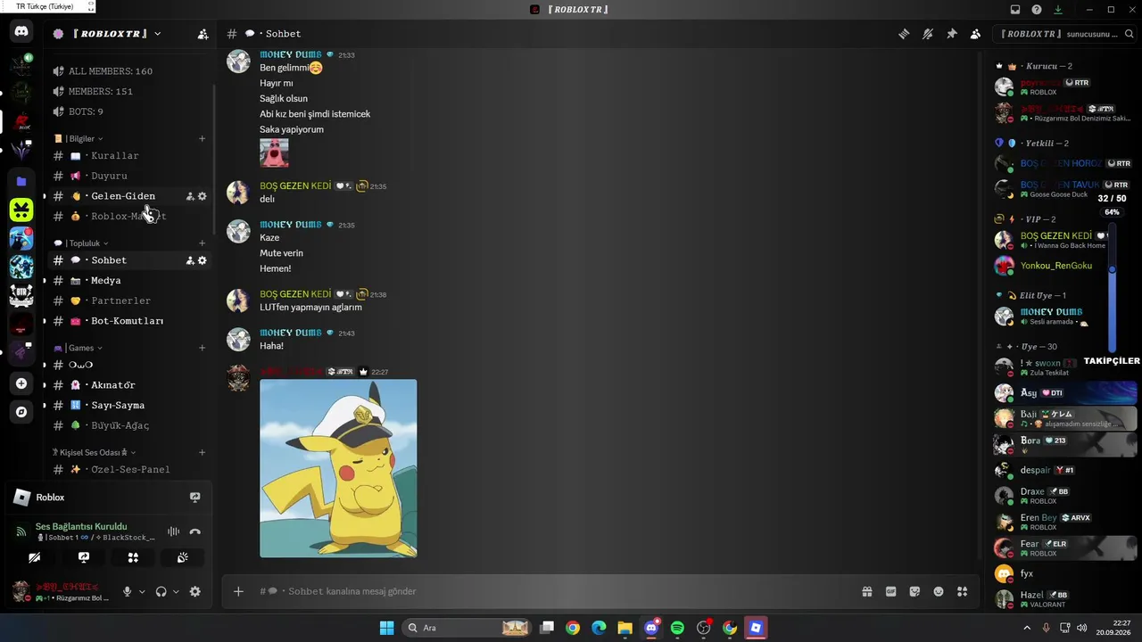Open Discord help icon
The width and height of the screenshot is (1142, 642).
(1037, 10)
